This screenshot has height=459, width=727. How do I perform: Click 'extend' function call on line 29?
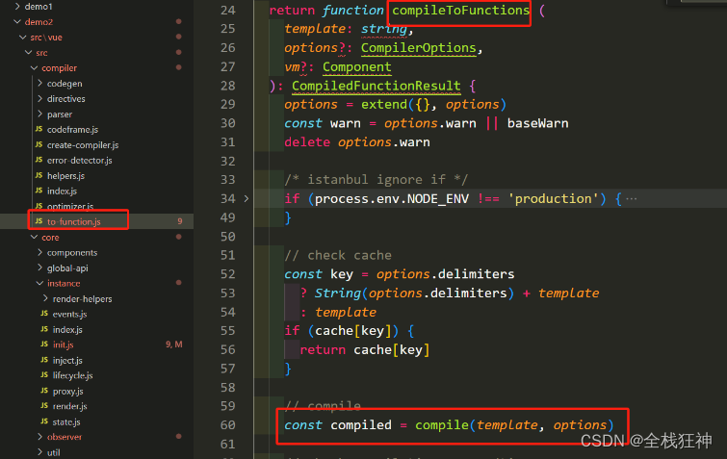click(x=384, y=104)
